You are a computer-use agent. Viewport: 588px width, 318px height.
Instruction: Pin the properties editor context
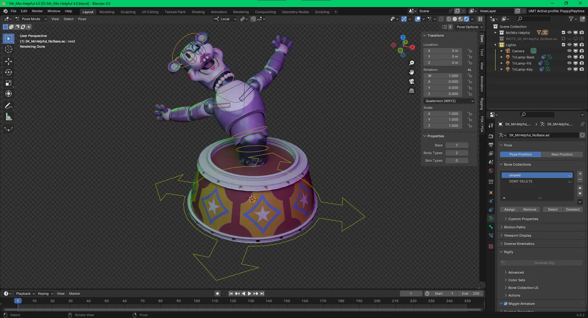click(x=582, y=124)
